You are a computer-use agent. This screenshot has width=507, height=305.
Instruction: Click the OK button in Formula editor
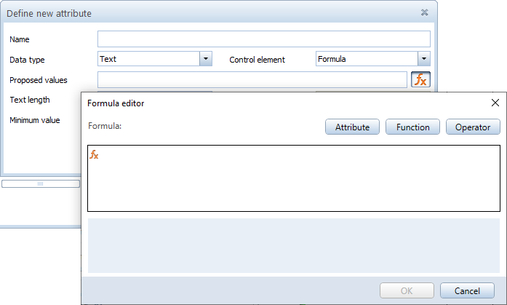click(407, 290)
